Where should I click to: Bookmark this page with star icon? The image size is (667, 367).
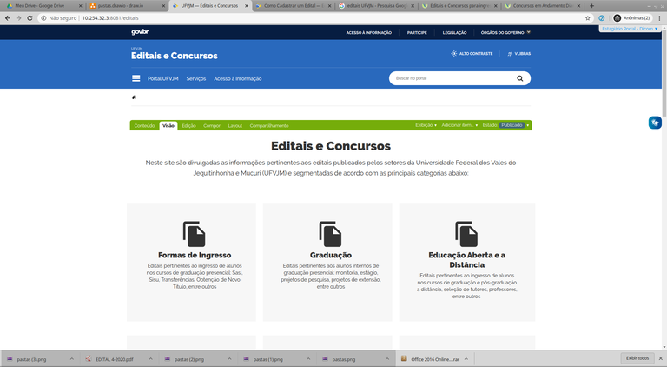(x=588, y=17)
